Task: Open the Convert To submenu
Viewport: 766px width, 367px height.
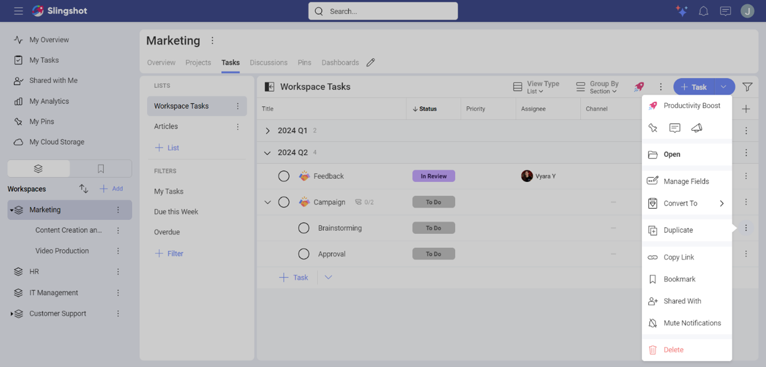Action: pyautogui.click(x=687, y=203)
